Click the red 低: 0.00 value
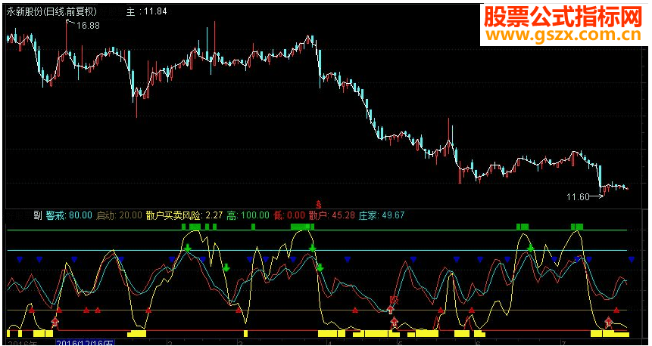Image resolution: width=652 pixels, height=346 pixels. coord(289,215)
